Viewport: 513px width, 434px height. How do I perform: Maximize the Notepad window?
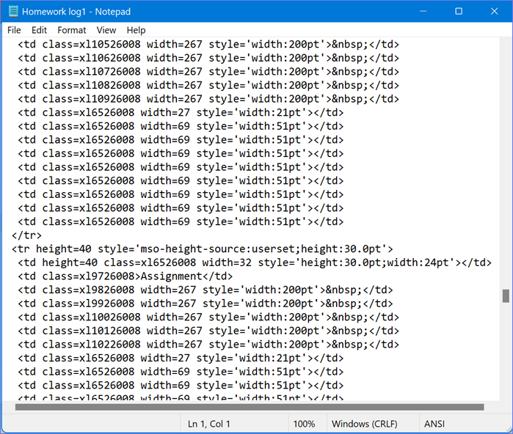[459, 12]
